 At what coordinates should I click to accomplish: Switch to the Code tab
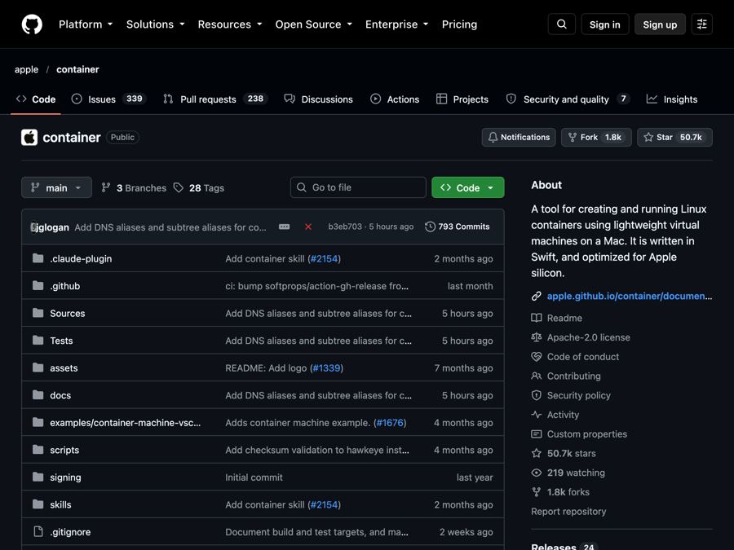tap(36, 99)
